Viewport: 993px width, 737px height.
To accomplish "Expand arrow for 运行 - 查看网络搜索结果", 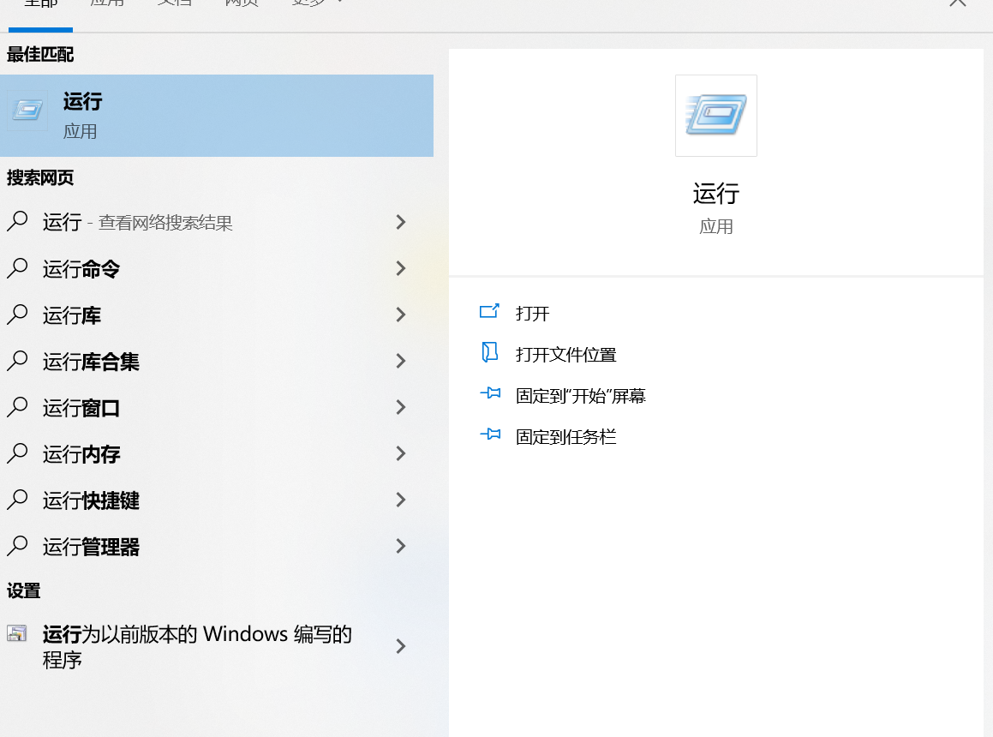I will pos(400,222).
